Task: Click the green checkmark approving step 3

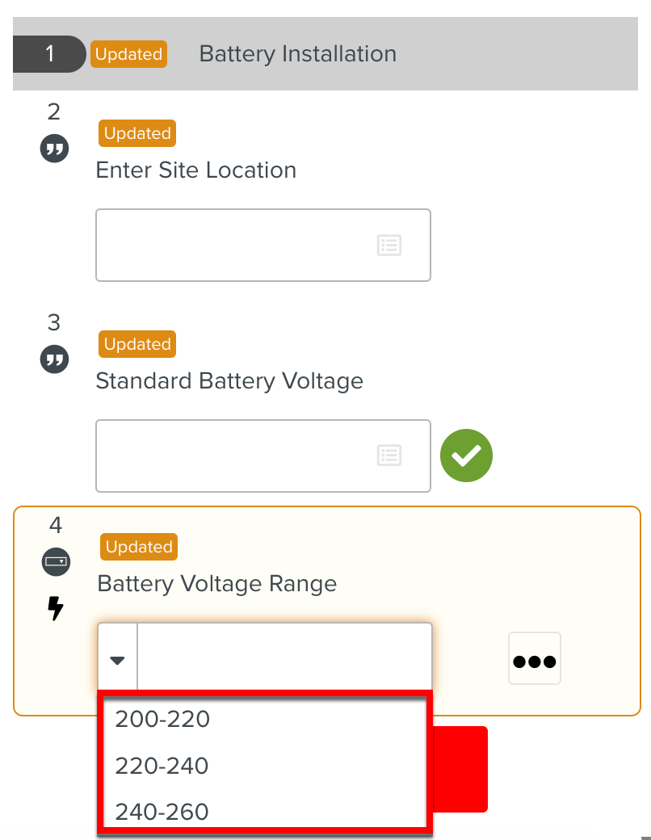Action: point(466,456)
